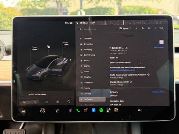Open the Eythan T driver profile
This screenshot has height=134, width=179.
[x=125, y=28]
